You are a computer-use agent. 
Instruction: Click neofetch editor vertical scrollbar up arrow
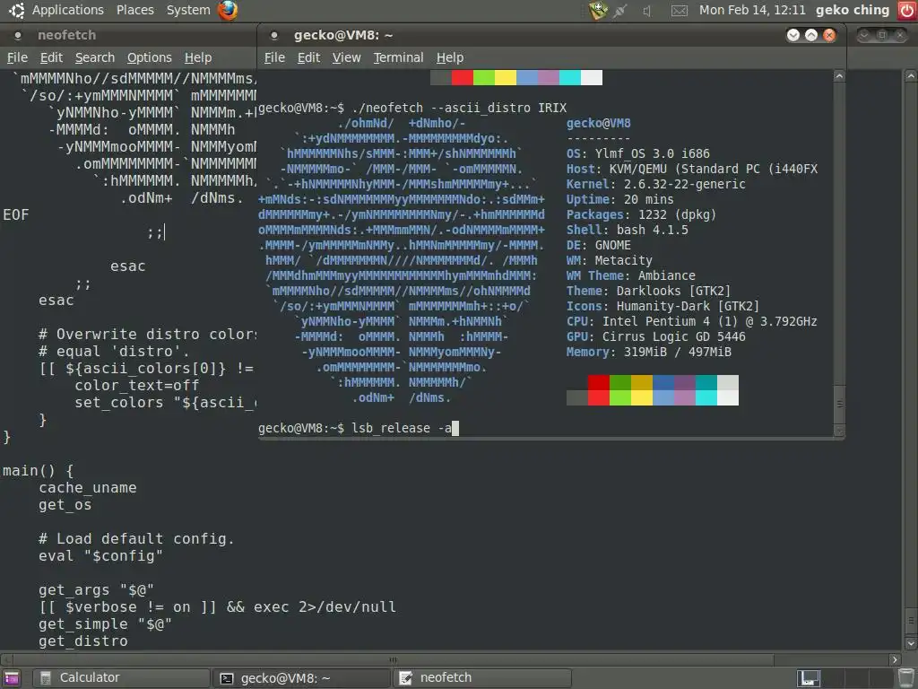911,76
